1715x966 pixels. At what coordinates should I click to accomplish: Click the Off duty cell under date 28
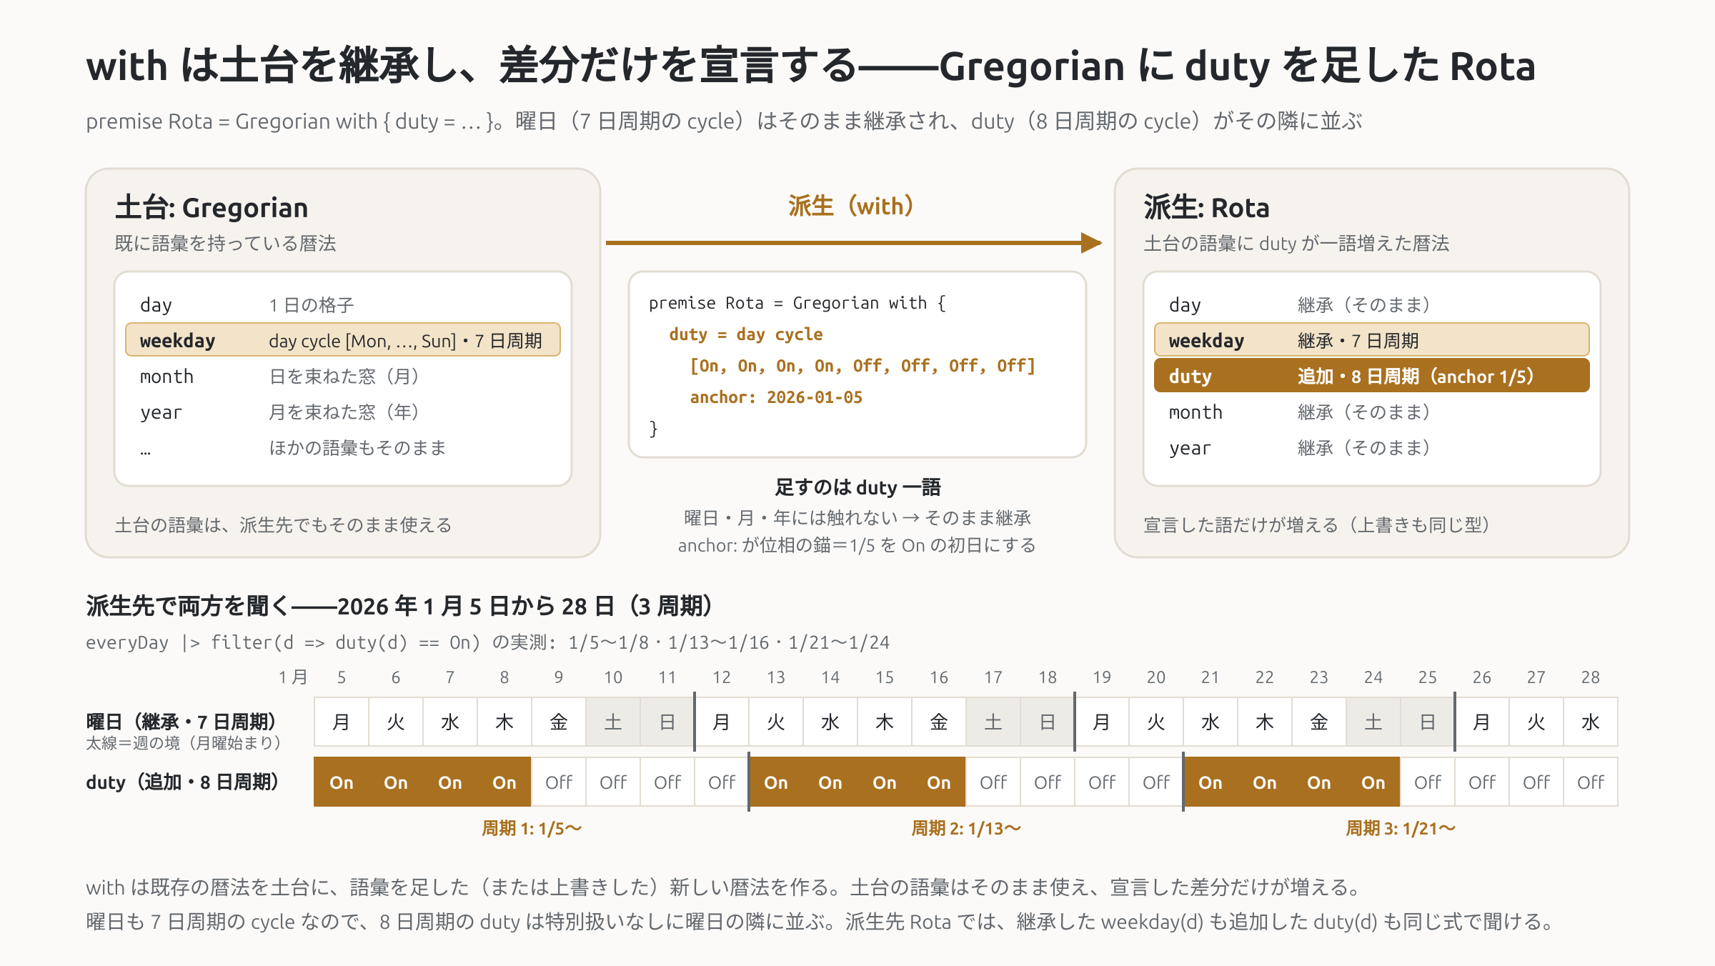click(x=1591, y=782)
